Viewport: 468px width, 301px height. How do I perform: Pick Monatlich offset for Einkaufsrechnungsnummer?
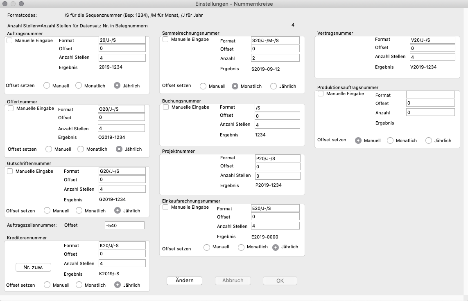(x=241, y=247)
